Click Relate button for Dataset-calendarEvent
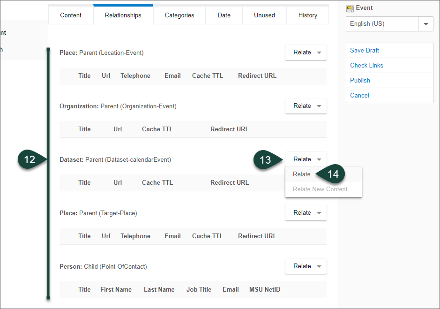This screenshot has height=309, width=440. [x=306, y=159]
